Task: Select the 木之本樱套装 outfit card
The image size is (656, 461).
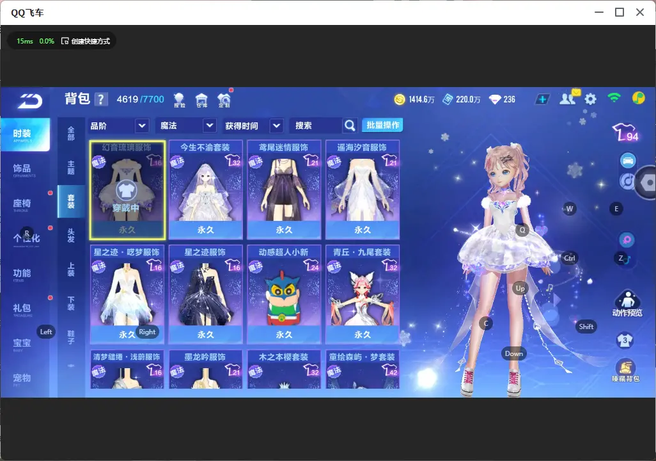Action: (284, 369)
